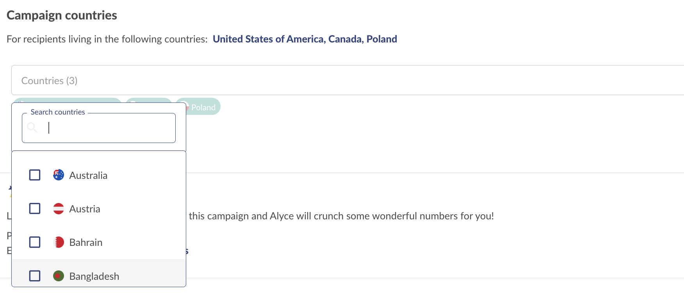Click the Bahrain flag icon
This screenshot has height=293, width=684.
[59, 242]
